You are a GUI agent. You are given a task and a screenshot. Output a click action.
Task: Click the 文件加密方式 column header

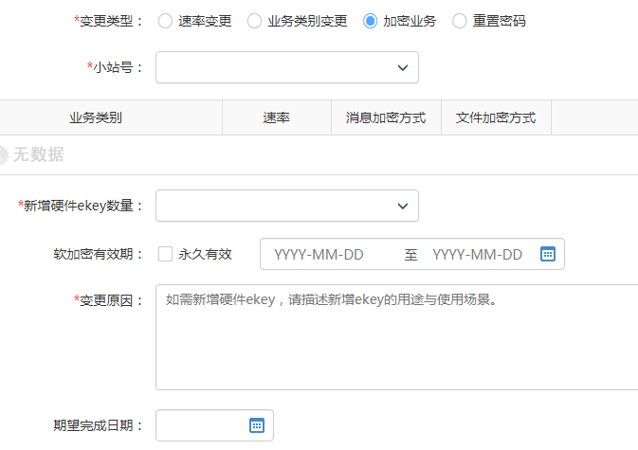click(496, 117)
